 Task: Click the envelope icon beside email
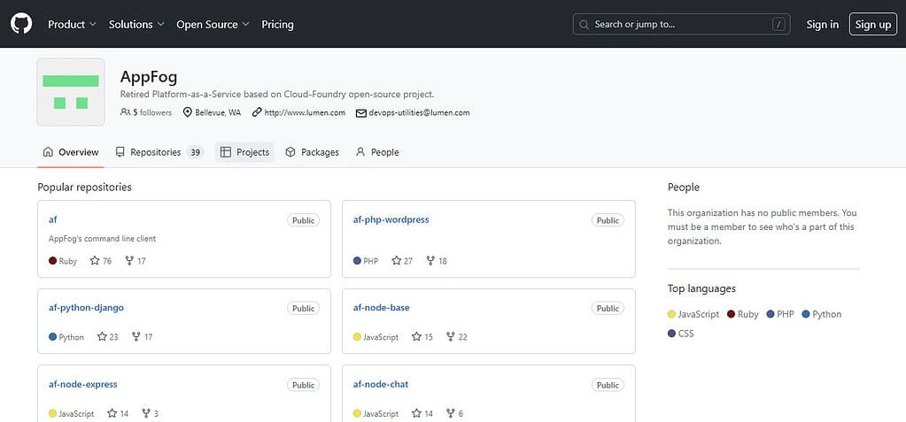361,113
